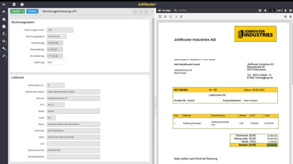Open the paperclip attachments sidebar icon
The height and width of the screenshot is (164, 293).
coord(4,56)
